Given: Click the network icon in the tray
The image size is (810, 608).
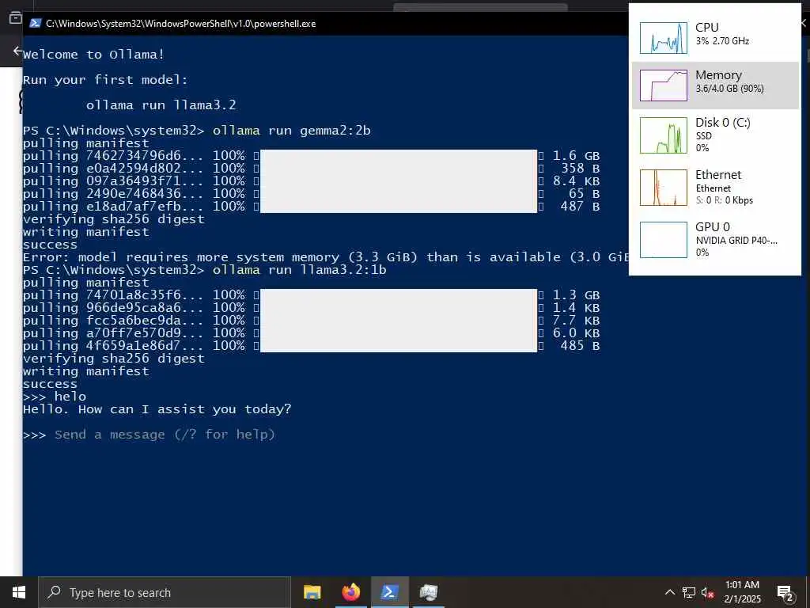Looking at the screenshot, I should pyautogui.click(x=689, y=592).
